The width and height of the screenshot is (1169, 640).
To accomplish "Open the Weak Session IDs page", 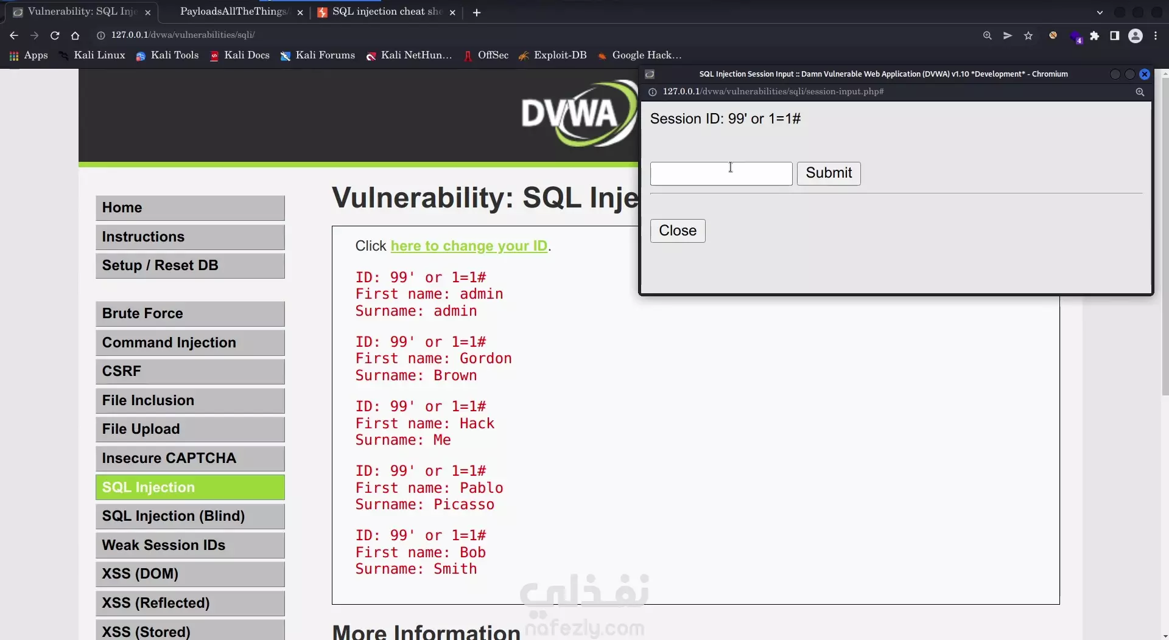I will click(190, 546).
